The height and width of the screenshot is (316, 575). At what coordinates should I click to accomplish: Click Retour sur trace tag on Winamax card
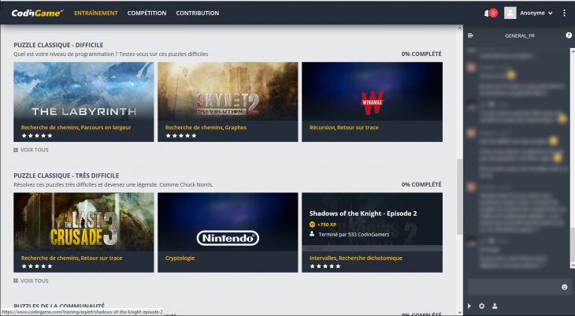coord(358,128)
